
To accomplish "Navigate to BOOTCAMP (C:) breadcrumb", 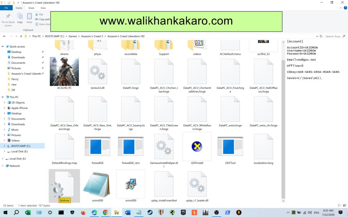I will [x=55, y=36].
